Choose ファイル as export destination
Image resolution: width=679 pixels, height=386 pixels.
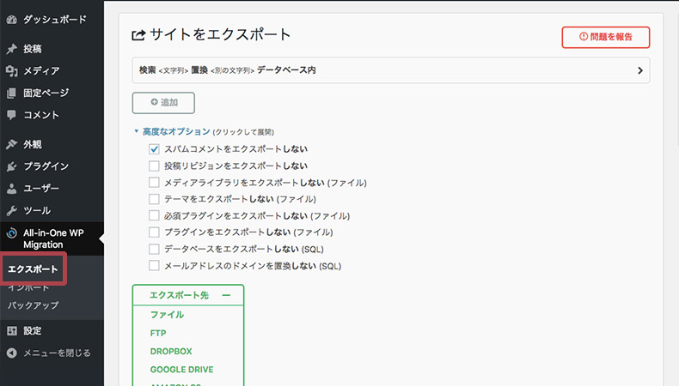167,315
